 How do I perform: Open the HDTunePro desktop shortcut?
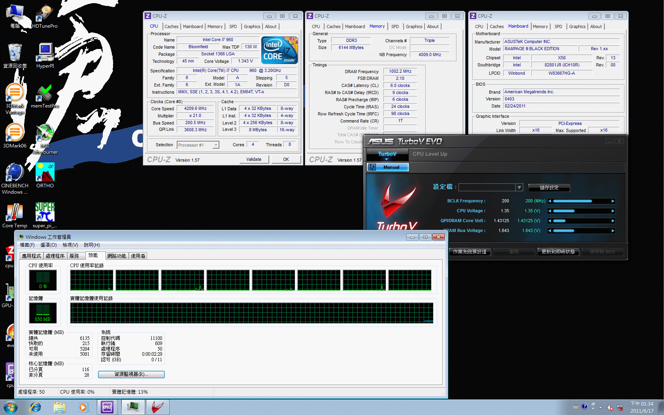click(45, 17)
